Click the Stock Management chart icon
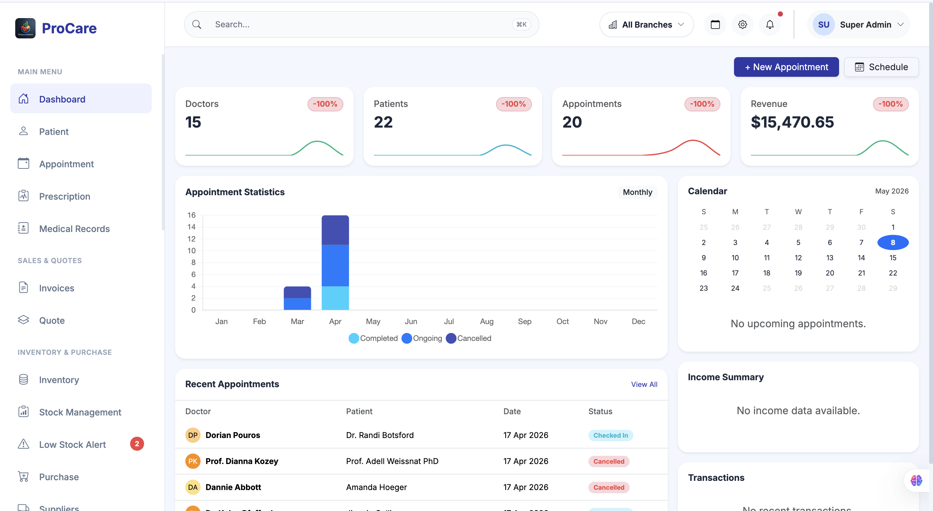This screenshot has width=933, height=511. tap(23, 411)
